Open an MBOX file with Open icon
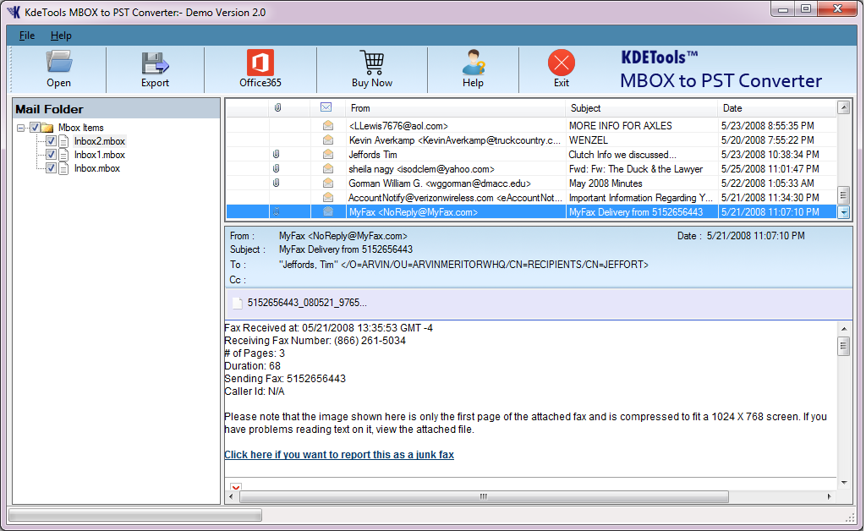This screenshot has width=866, height=531. 58,62
